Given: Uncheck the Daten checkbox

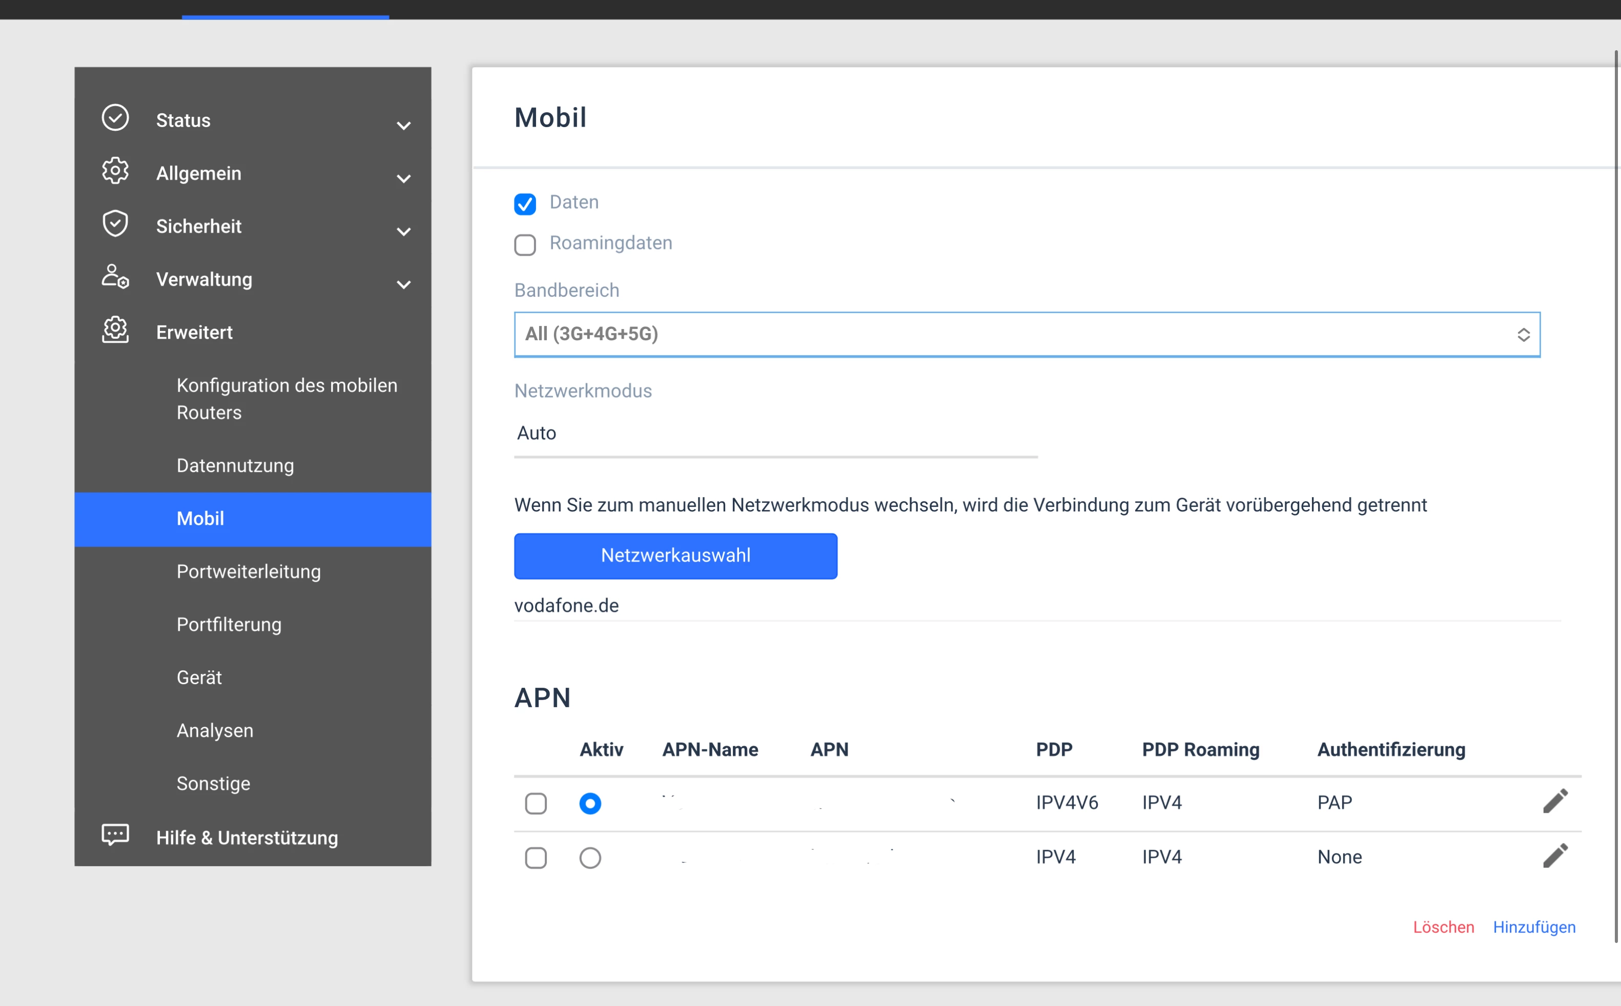Looking at the screenshot, I should pyautogui.click(x=525, y=204).
